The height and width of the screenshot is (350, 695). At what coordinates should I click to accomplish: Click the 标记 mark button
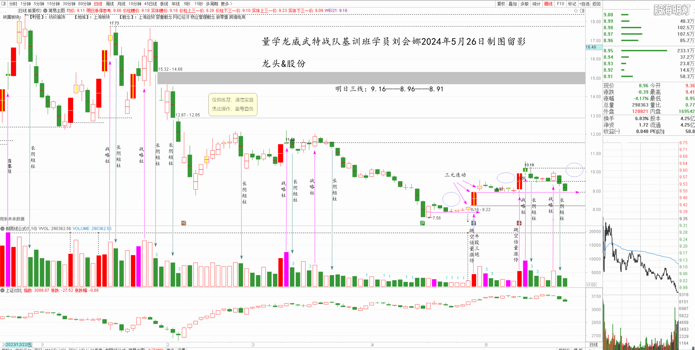pyautogui.click(x=572, y=4)
